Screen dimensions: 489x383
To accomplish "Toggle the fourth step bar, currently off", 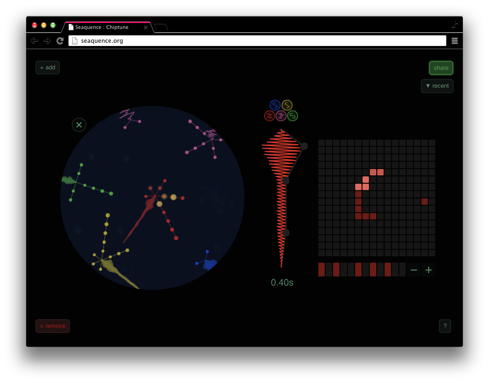I will coord(344,270).
